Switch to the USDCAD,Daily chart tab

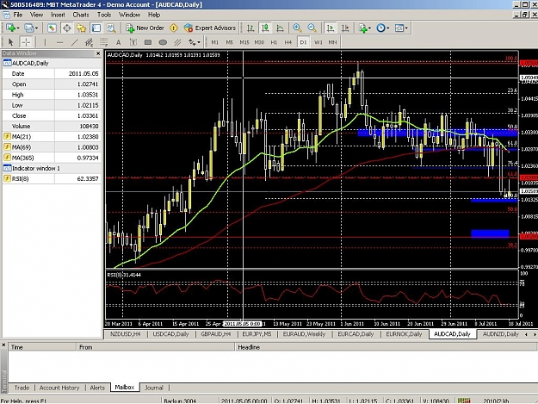[170, 334]
